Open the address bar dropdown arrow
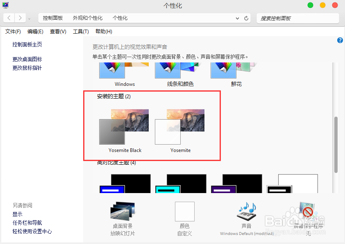 pyautogui.click(x=236, y=18)
